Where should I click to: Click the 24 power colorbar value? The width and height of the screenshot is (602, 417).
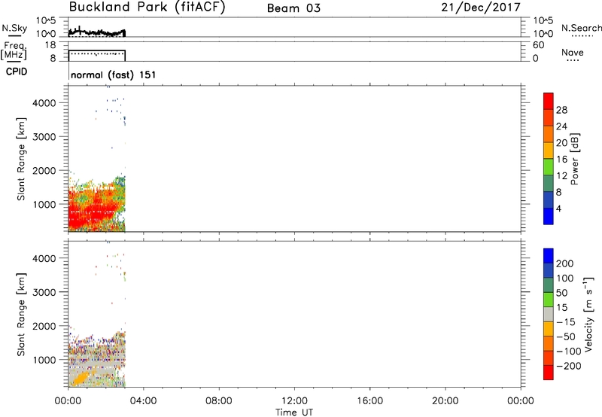pos(561,126)
